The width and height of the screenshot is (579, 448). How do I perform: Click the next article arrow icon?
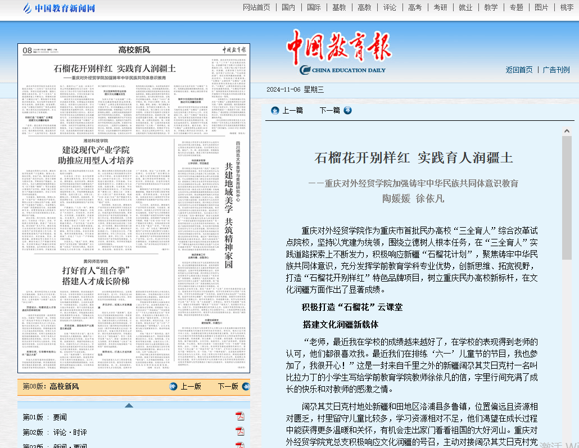347,110
